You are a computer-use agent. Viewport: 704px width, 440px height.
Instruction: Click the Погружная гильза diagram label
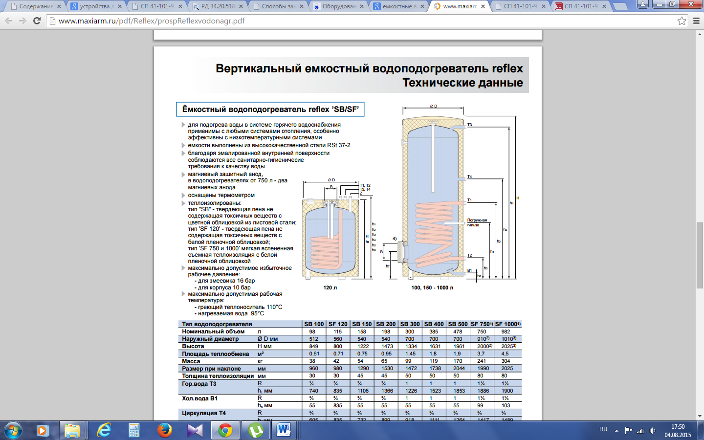pyautogui.click(x=477, y=222)
